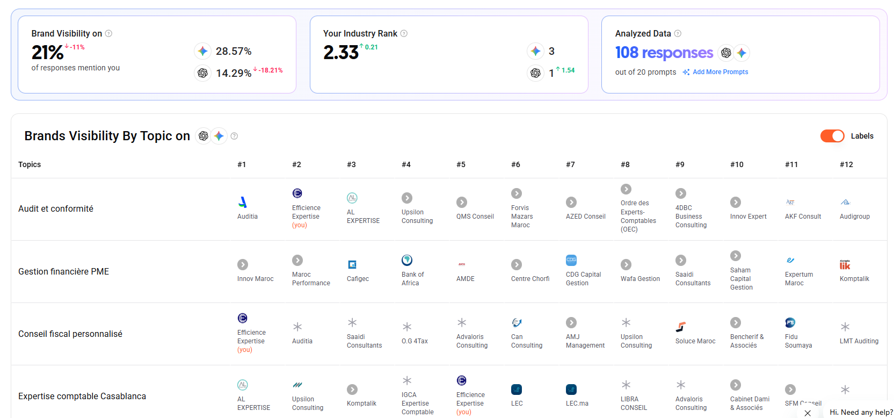This screenshot has height=418, width=894.
Task: Click the 'Wafa Gestion' brand name
Action: pyautogui.click(x=640, y=279)
